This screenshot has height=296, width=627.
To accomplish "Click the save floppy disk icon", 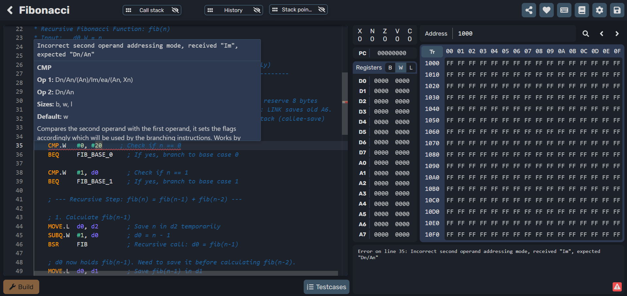I will [617, 10].
